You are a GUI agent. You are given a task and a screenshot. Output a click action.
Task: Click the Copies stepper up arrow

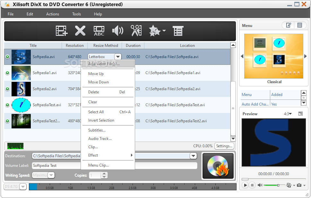click(x=104, y=174)
